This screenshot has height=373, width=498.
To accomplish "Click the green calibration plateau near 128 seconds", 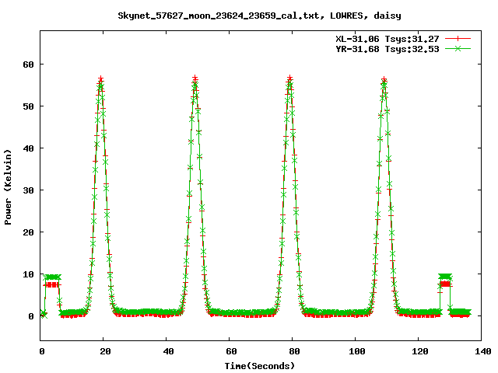I will [x=445, y=277].
